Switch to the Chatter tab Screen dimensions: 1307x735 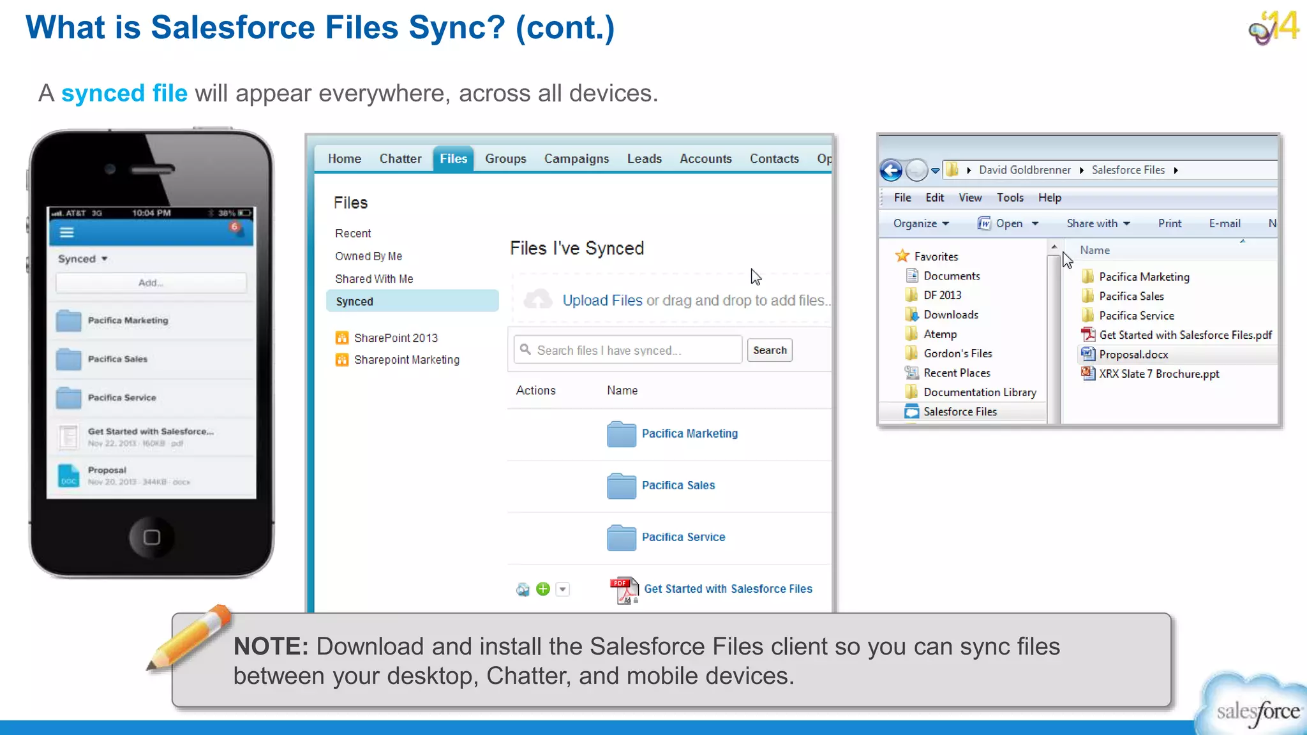coord(400,159)
